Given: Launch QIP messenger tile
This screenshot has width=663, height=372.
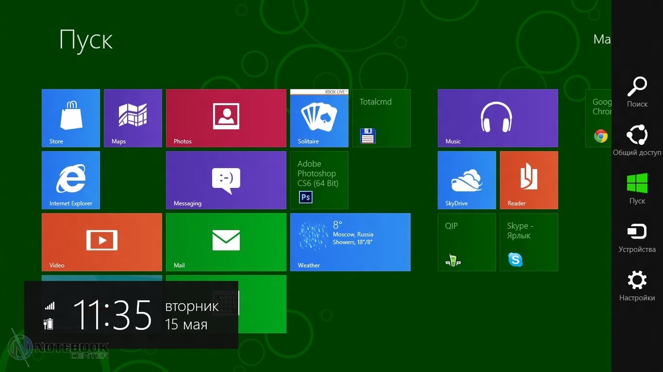Looking at the screenshot, I should tap(467, 242).
